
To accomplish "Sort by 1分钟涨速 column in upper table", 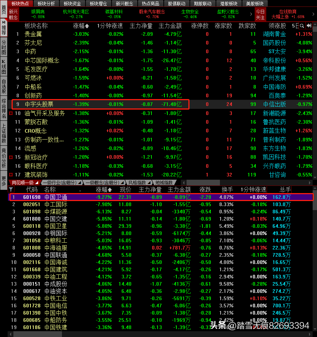I will pos(110,26).
